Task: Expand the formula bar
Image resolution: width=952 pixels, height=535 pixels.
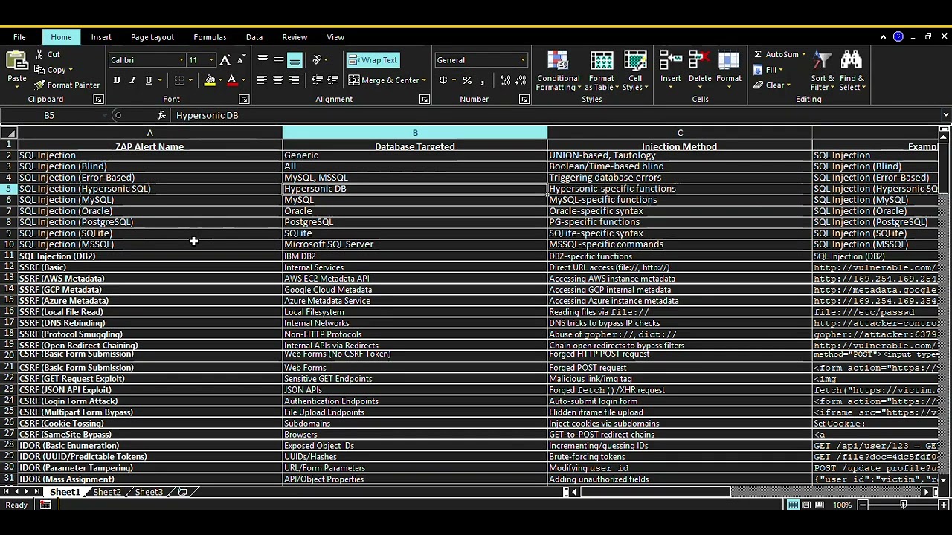Action: click(945, 115)
